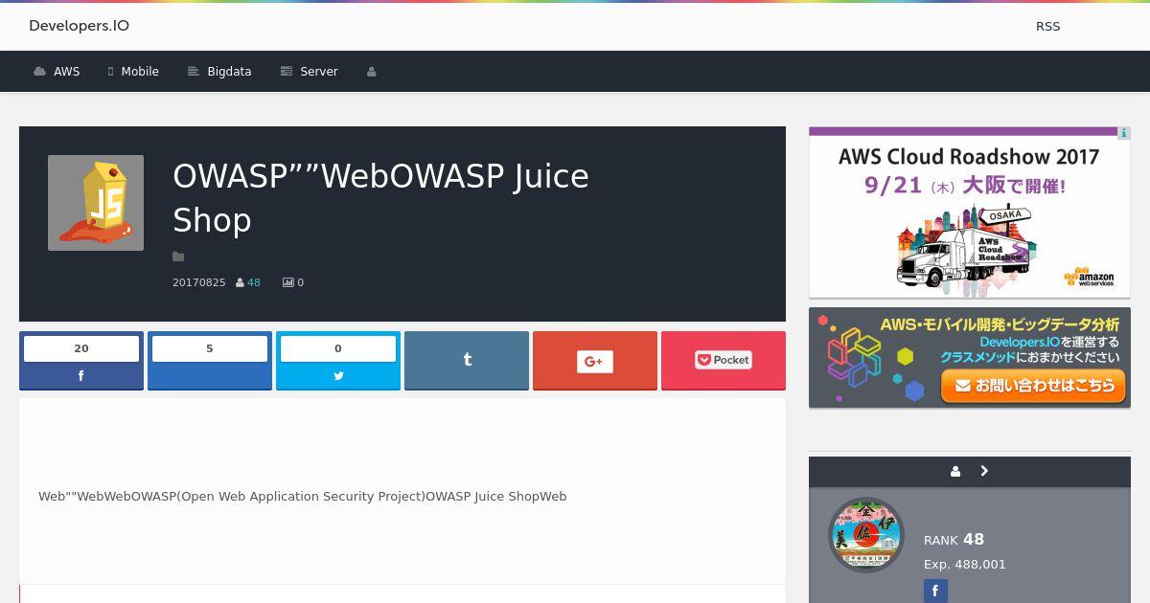1150x603 pixels.
Task: Click the share button showing 5 count
Action: [210, 361]
